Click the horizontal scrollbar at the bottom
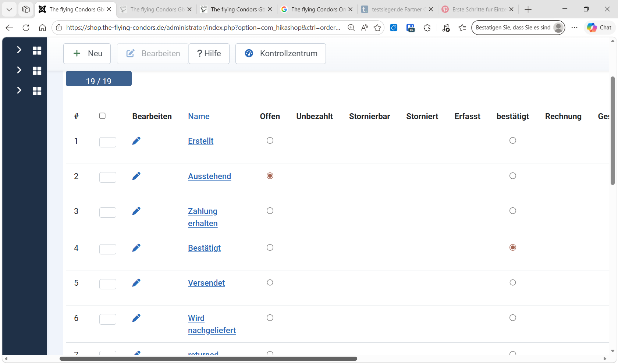 (208, 358)
